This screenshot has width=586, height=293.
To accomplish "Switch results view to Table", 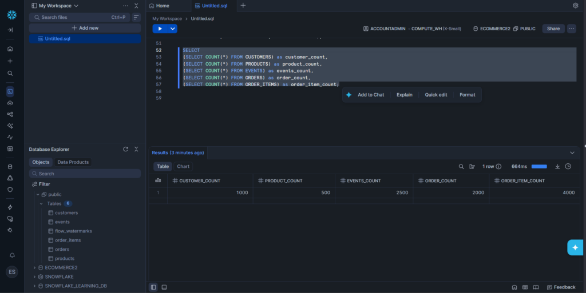I will point(163,167).
